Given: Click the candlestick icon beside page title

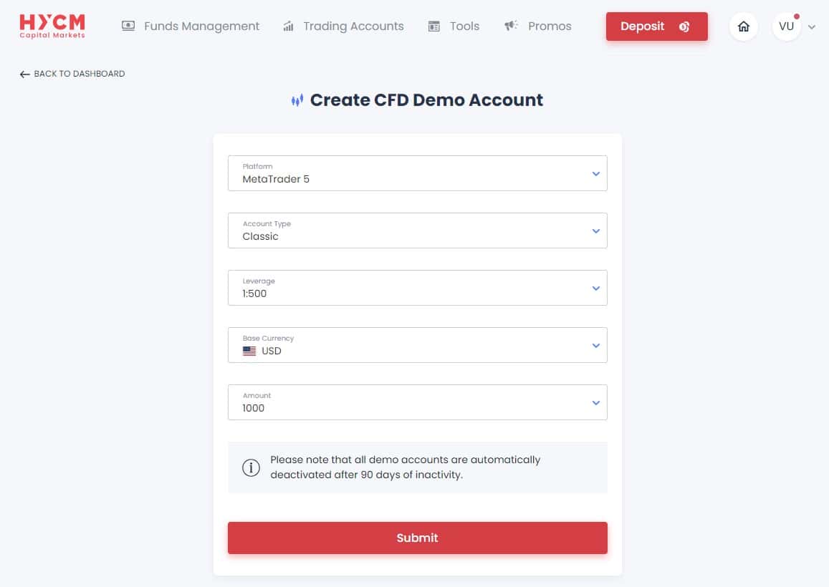Looking at the screenshot, I should point(297,100).
